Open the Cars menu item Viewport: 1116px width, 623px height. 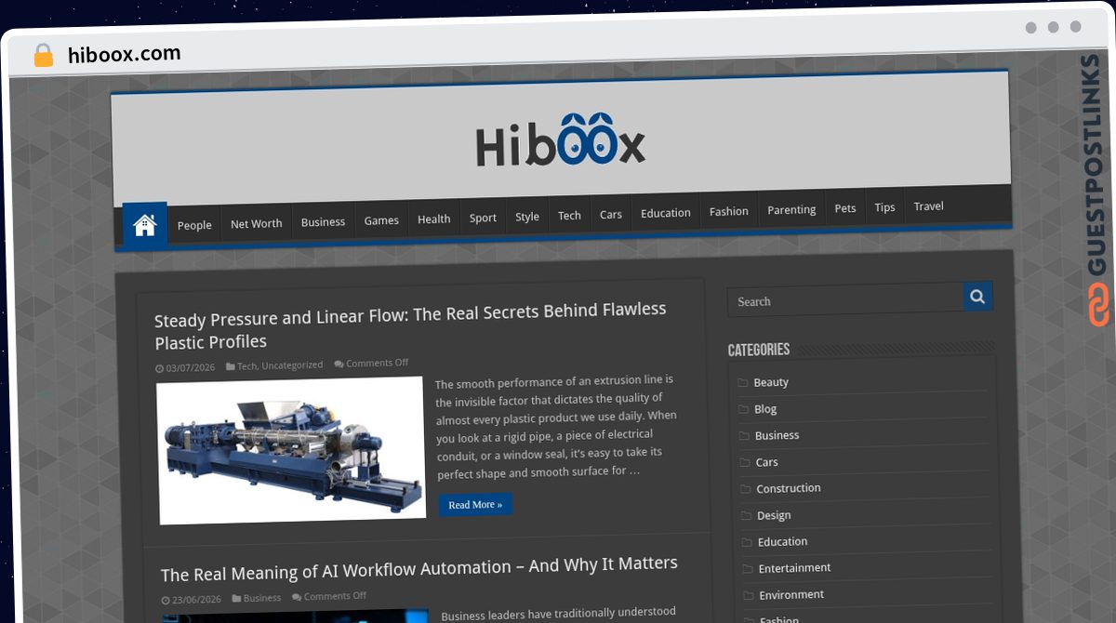click(611, 214)
